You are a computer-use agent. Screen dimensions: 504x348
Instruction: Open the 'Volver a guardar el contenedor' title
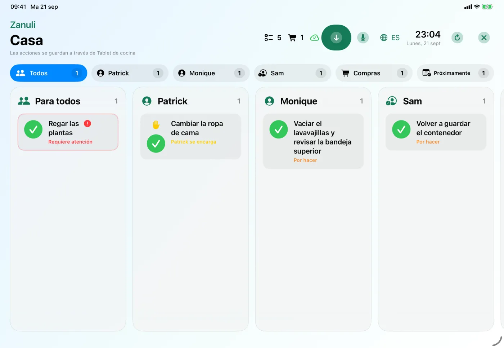pos(443,128)
